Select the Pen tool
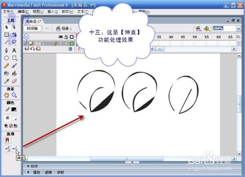Screen dimensions: 245x177 point(6,50)
